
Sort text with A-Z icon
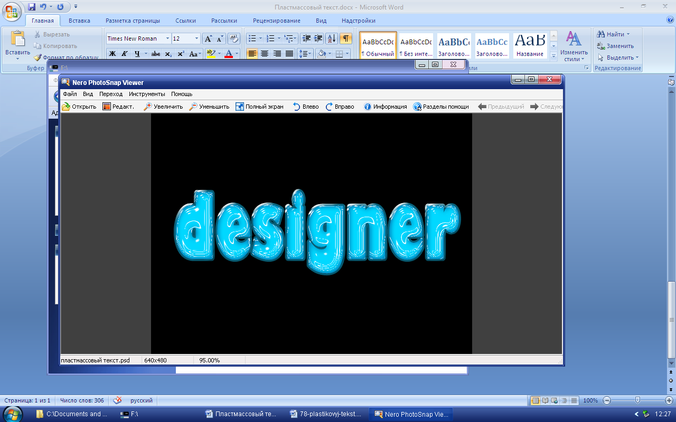332,39
